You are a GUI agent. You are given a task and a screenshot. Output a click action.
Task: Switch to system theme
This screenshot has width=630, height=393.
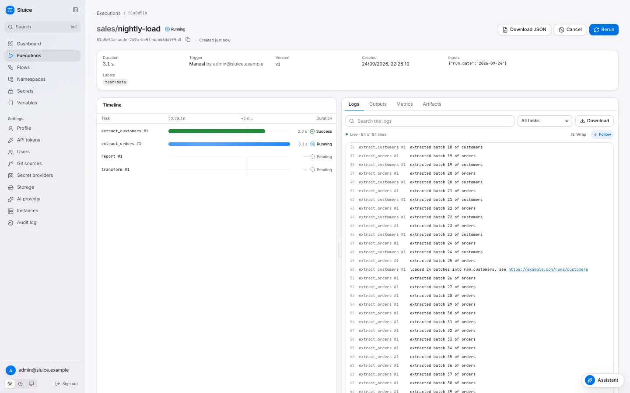[31, 384]
